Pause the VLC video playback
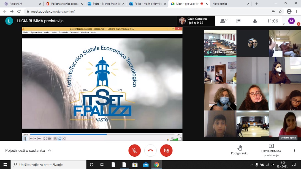301x169 pixels. coord(25,138)
